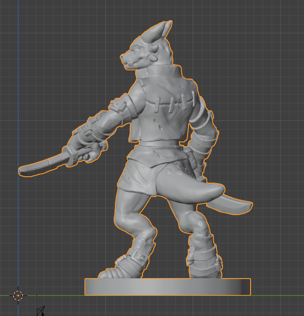Click the blue vertical axis line

pos(18,137)
